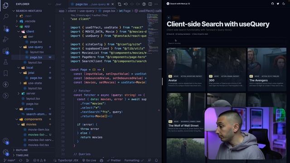Toggle Formatting checkmark in status bar

pos(134,160)
